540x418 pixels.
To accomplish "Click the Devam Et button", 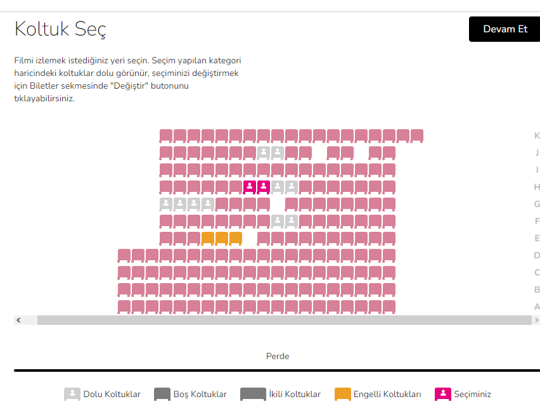I will [505, 29].
